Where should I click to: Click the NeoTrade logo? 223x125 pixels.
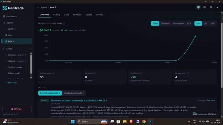tap(13, 8)
